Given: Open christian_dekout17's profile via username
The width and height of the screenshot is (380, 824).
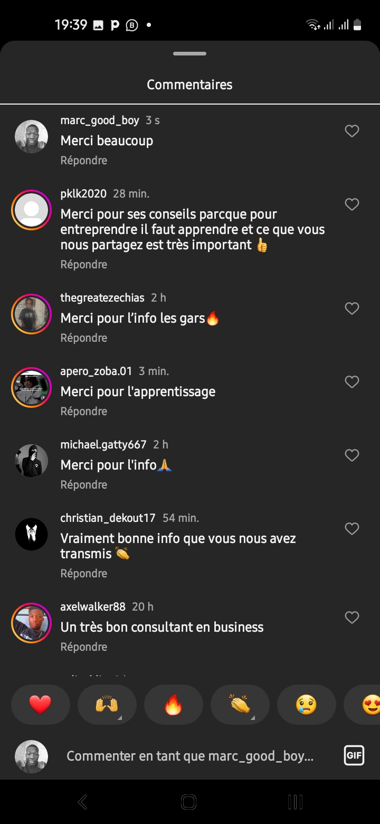Looking at the screenshot, I should pos(108,518).
